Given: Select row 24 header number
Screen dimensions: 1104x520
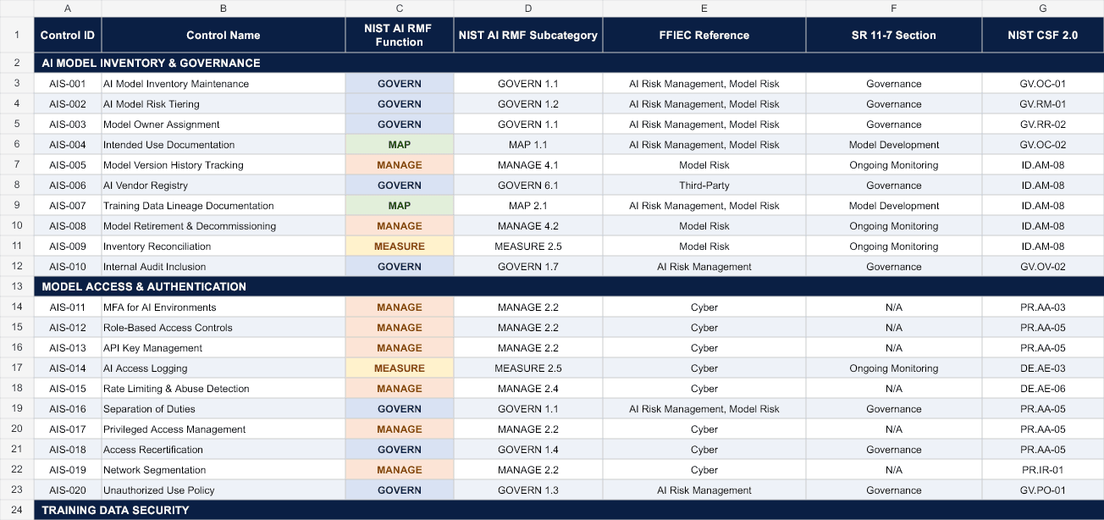Looking at the screenshot, I should pyautogui.click(x=17, y=510).
